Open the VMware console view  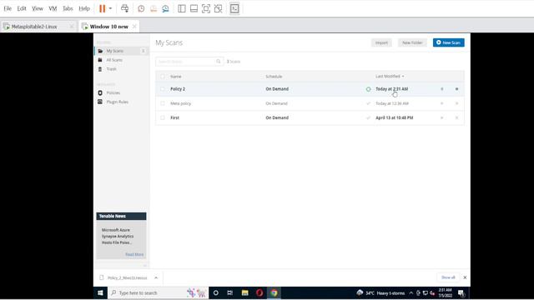click(234, 9)
